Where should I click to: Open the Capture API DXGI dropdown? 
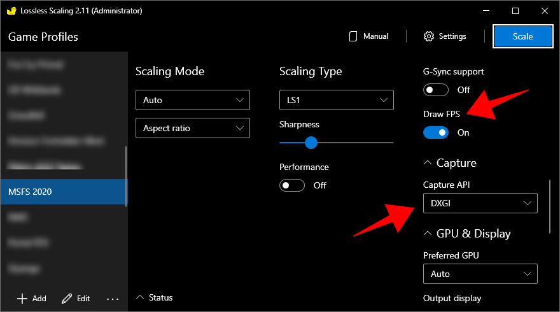pos(480,203)
